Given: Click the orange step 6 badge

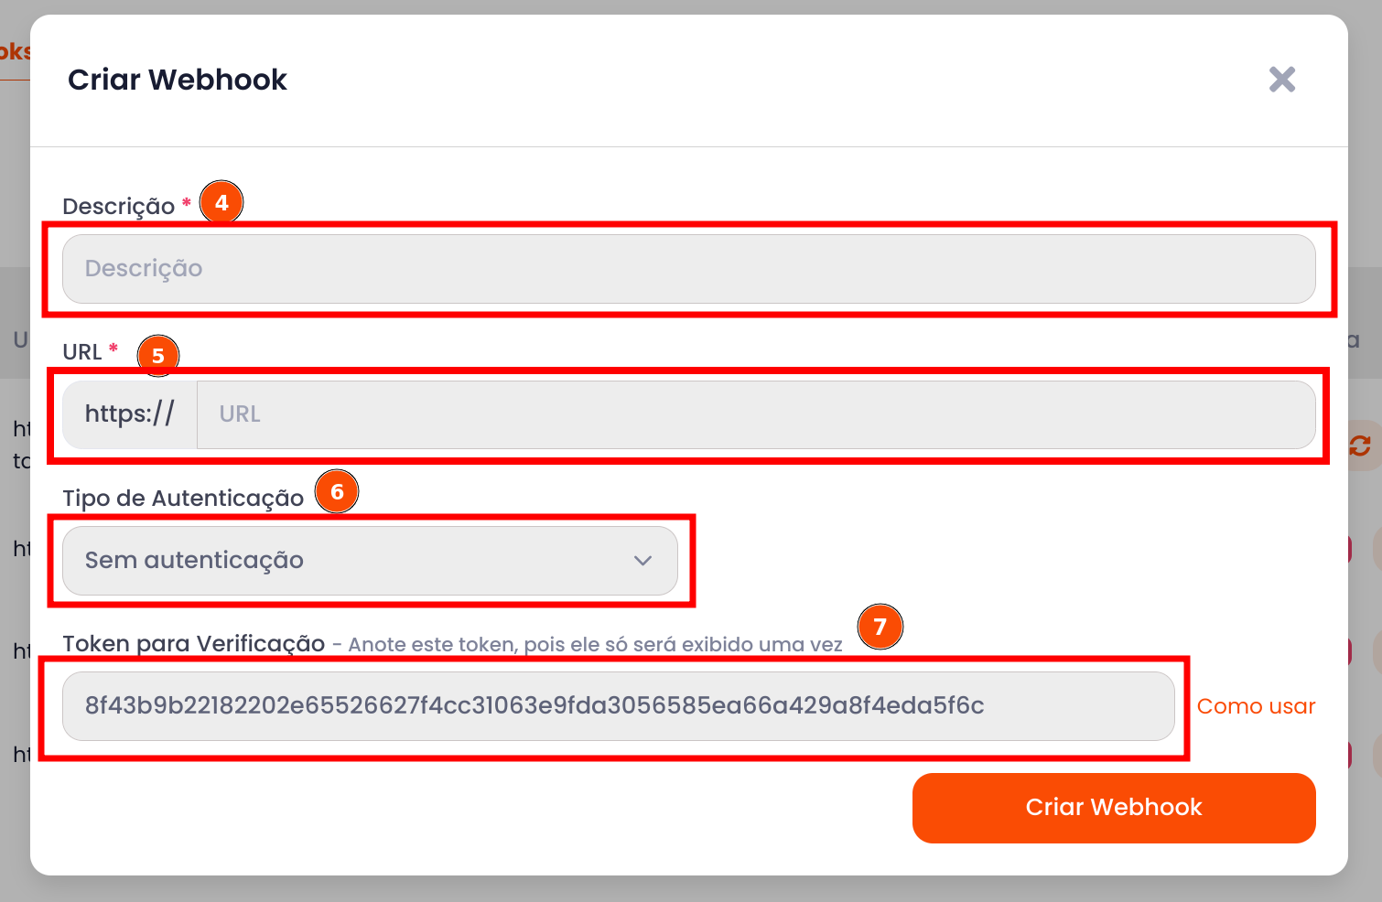Looking at the screenshot, I should [337, 492].
